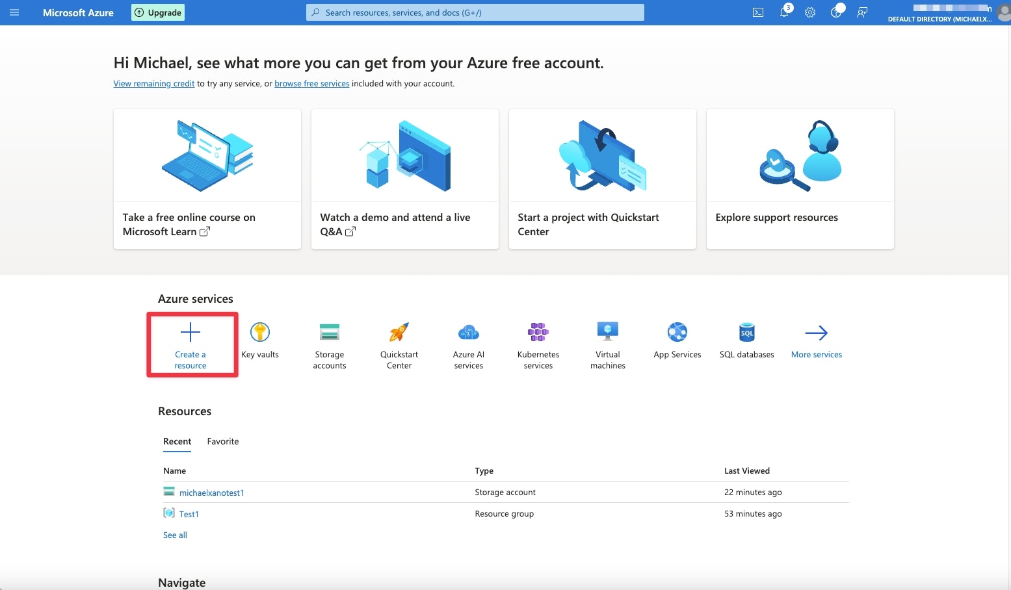Click the Resource group type cell
Viewport: 1011px width, 590px height.
point(505,514)
